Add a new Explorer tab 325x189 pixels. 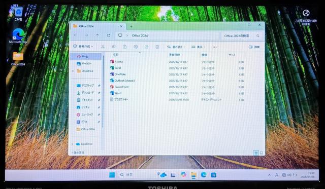pyautogui.click(x=131, y=26)
